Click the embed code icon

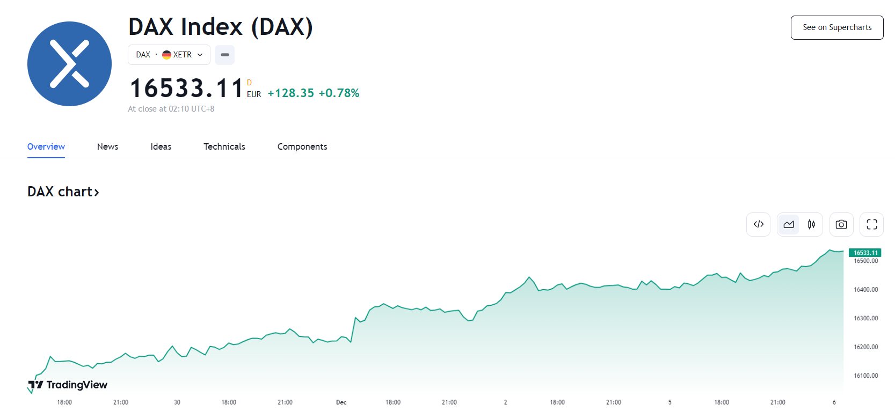pos(758,224)
